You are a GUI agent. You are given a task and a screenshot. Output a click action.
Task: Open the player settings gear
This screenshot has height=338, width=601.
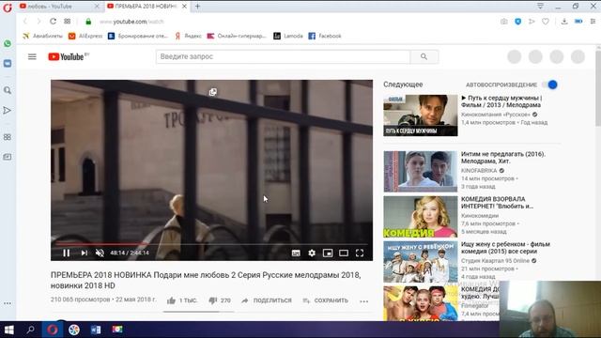[312, 253]
